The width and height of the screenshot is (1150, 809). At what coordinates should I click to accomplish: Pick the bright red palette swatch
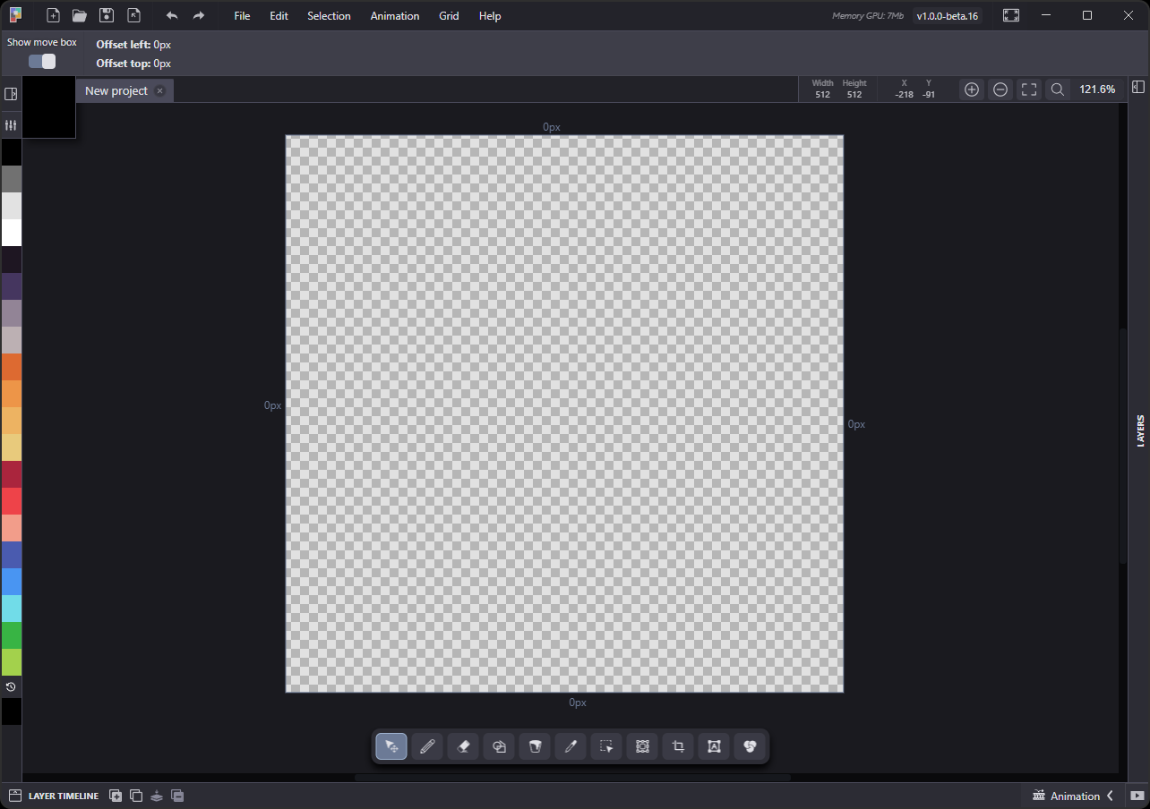pos(11,501)
